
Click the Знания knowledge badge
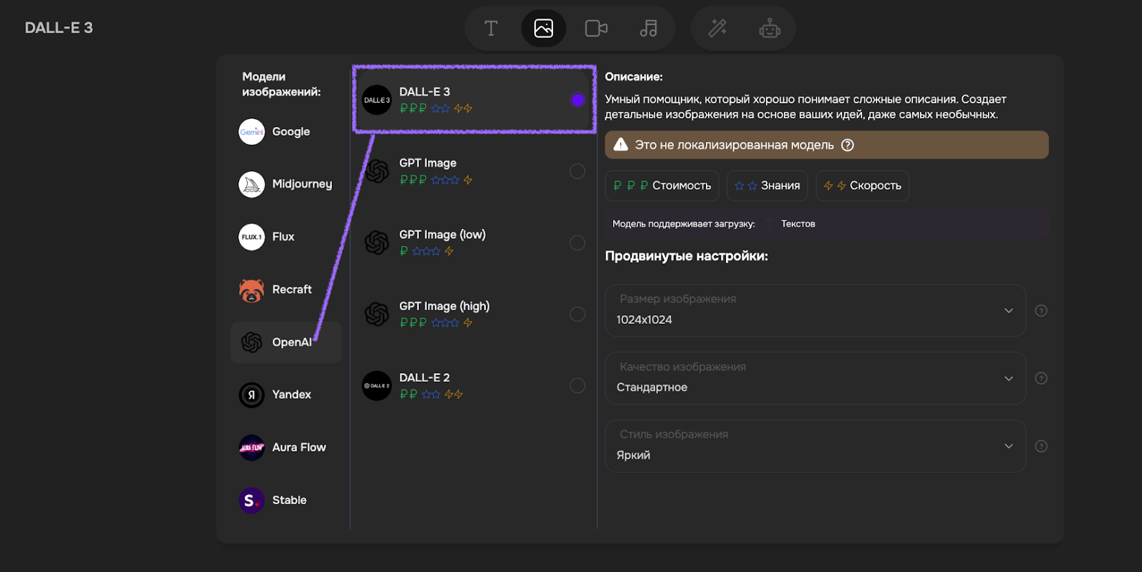coord(767,185)
